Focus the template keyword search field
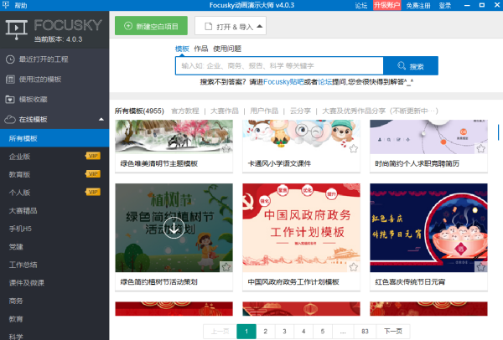 [x=279, y=65]
